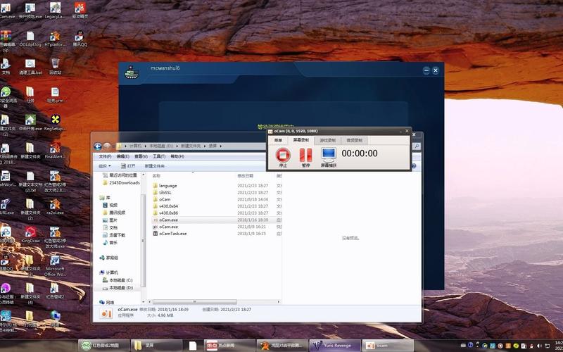Select local disk (C:) in the navigation pane
The image size is (563, 352).
click(x=120, y=280)
